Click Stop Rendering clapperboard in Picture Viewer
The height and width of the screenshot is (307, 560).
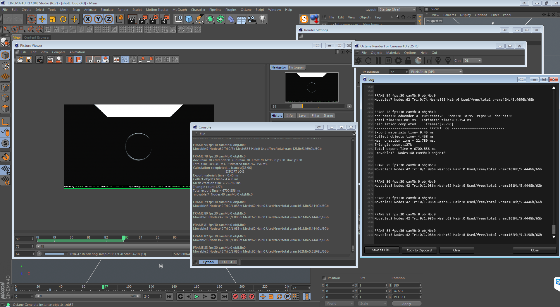coord(39,60)
